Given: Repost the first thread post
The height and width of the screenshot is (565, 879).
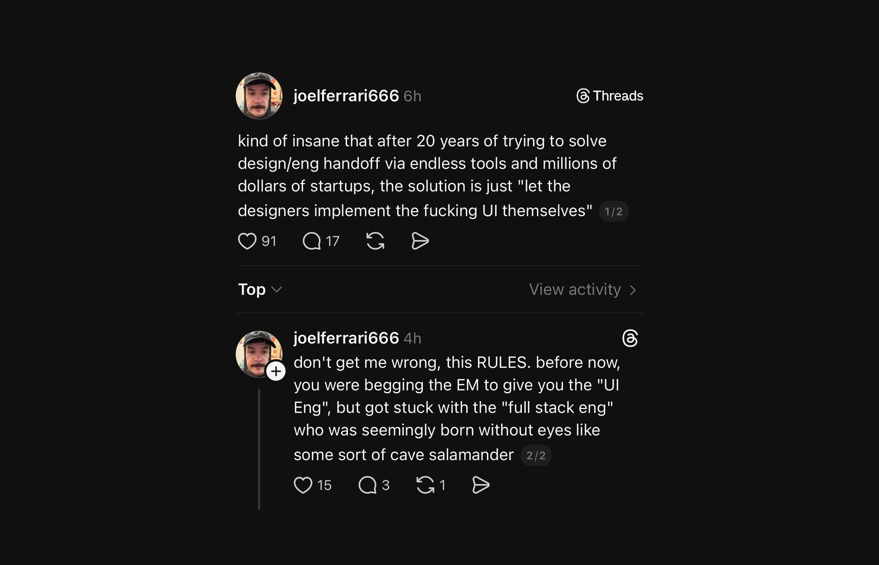Looking at the screenshot, I should [376, 241].
